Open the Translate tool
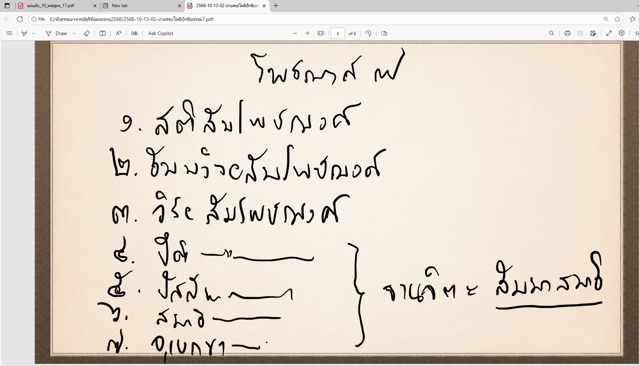Image resolution: width=639 pixels, height=366 pixels. (134, 33)
